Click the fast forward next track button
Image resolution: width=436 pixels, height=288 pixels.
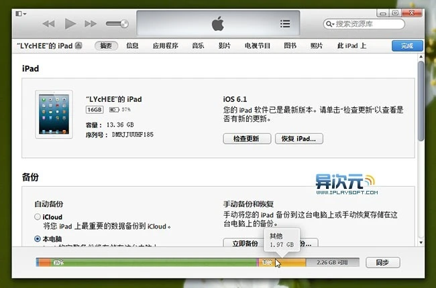pyautogui.click(x=91, y=24)
